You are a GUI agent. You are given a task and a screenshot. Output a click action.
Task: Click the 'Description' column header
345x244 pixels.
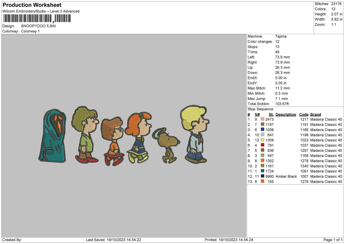285,114
